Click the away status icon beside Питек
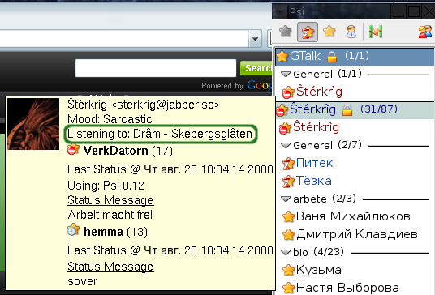 coord(288,164)
